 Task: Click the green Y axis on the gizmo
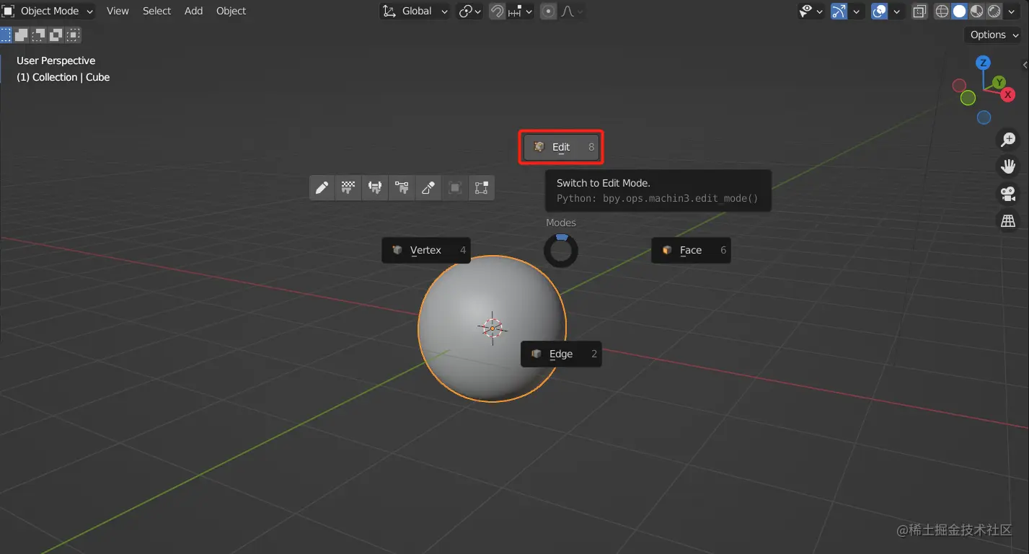point(999,82)
